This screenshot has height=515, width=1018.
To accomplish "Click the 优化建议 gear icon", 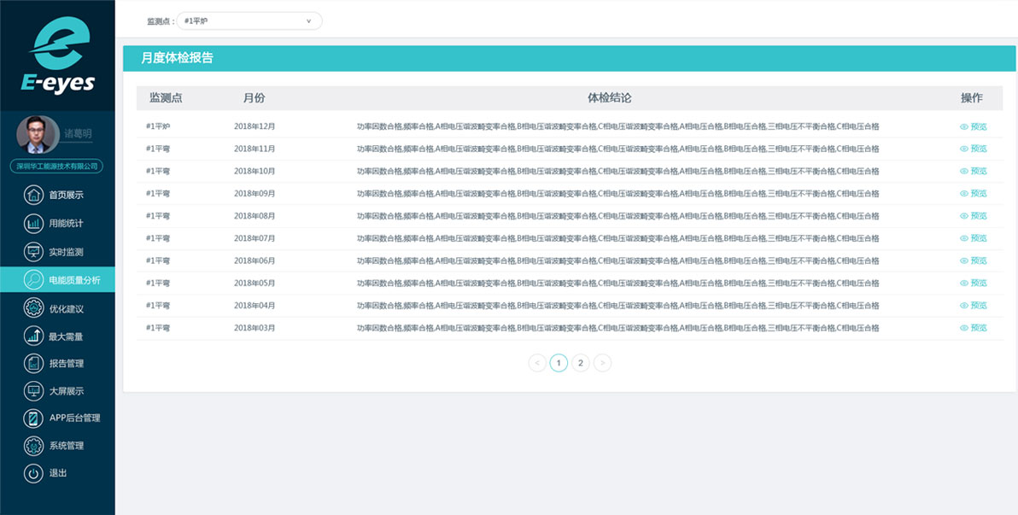I will tap(33, 308).
